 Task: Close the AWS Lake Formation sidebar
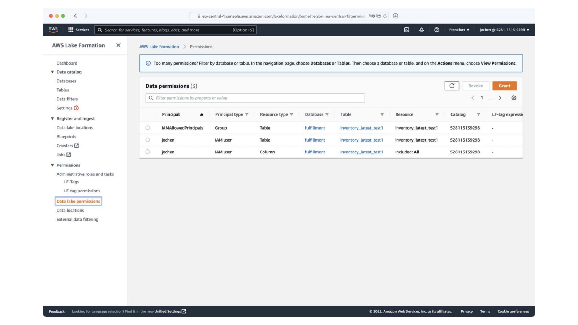pos(118,45)
